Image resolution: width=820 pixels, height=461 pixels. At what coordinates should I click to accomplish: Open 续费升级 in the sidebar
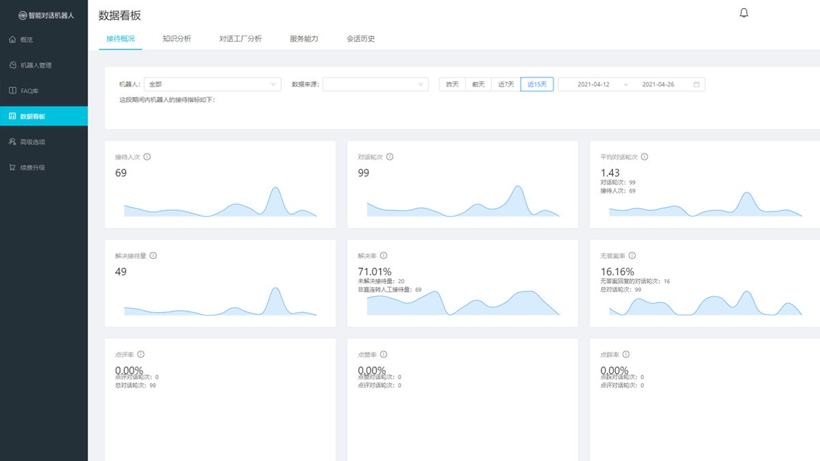(44, 167)
